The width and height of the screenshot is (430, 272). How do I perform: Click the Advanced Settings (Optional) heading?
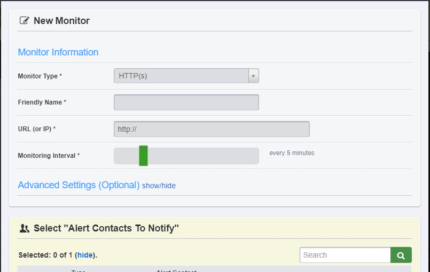(x=79, y=185)
